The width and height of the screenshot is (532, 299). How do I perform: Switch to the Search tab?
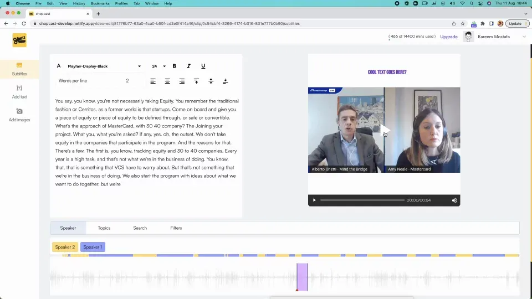pos(140,228)
